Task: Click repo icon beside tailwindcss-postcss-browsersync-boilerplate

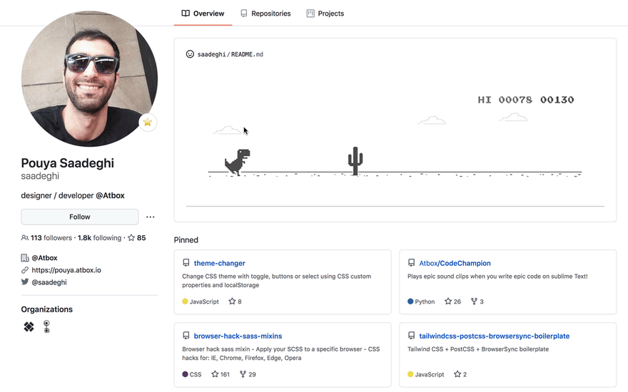Action: click(x=411, y=336)
